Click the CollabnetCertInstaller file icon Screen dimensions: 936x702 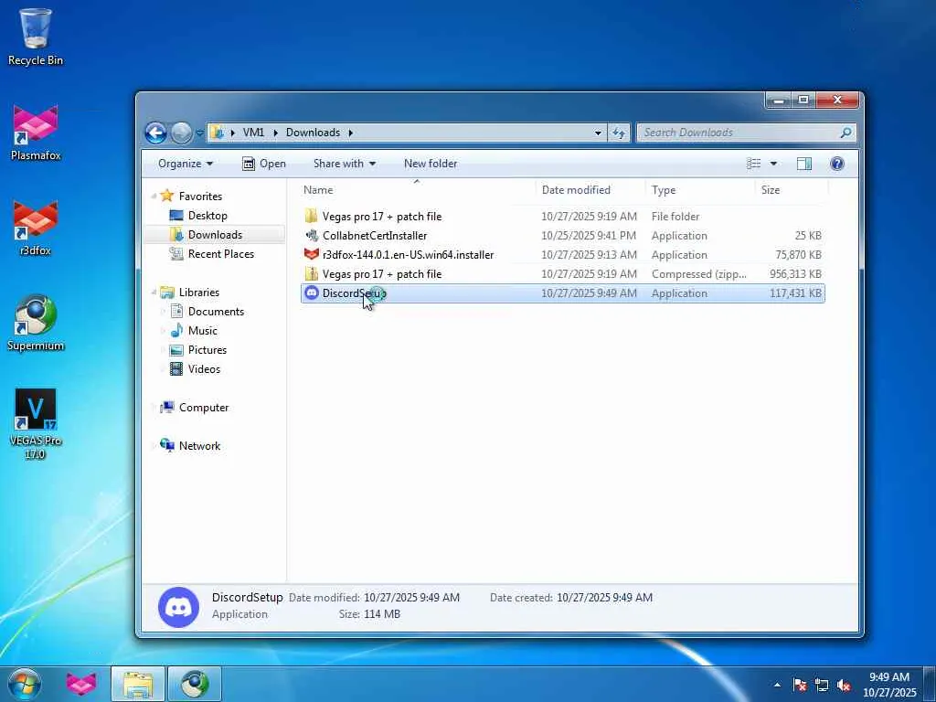tap(312, 235)
